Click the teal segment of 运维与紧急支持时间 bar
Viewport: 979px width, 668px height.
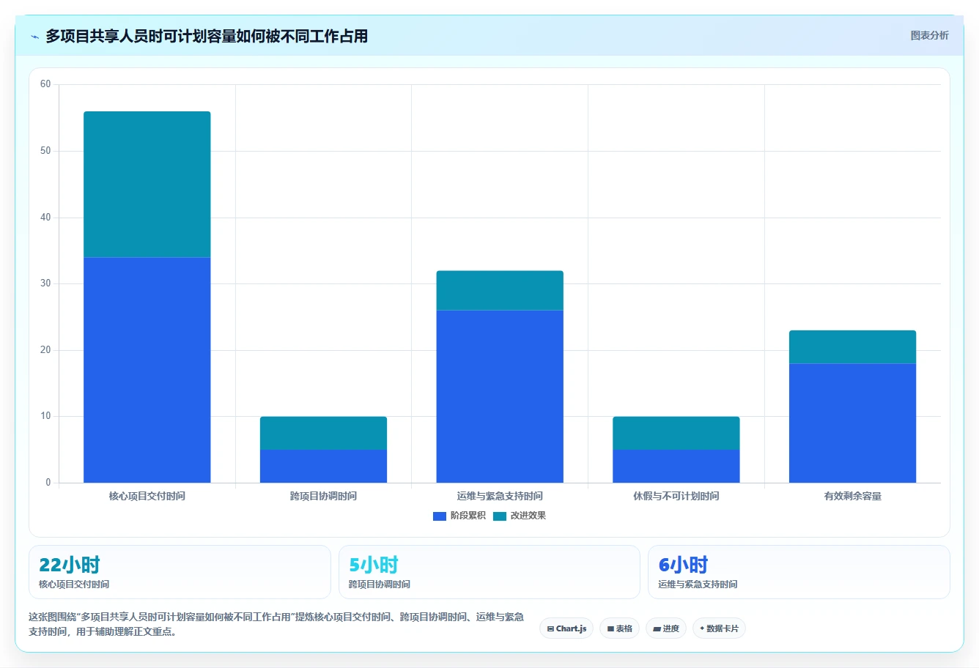click(x=500, y=291)
